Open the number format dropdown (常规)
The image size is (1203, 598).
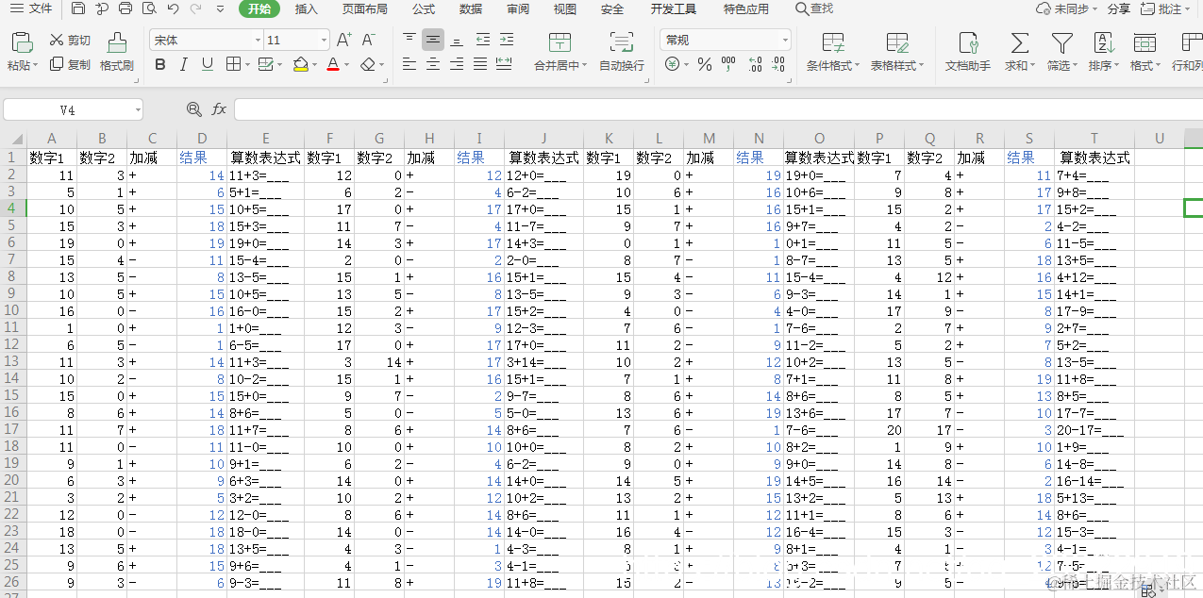point(784,41)
